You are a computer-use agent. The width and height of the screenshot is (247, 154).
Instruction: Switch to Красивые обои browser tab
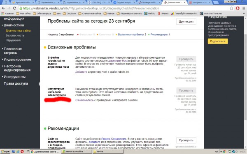[x=23, y=2]
